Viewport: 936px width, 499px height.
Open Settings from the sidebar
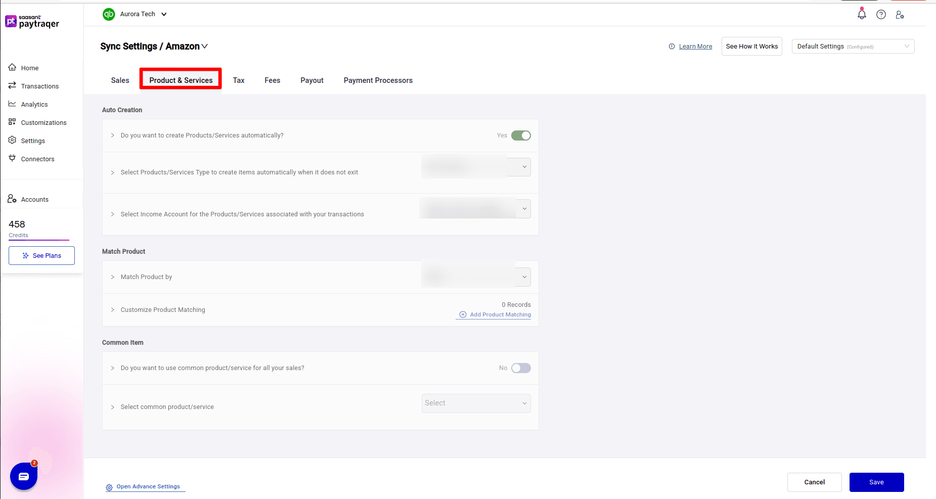(33, 141)
